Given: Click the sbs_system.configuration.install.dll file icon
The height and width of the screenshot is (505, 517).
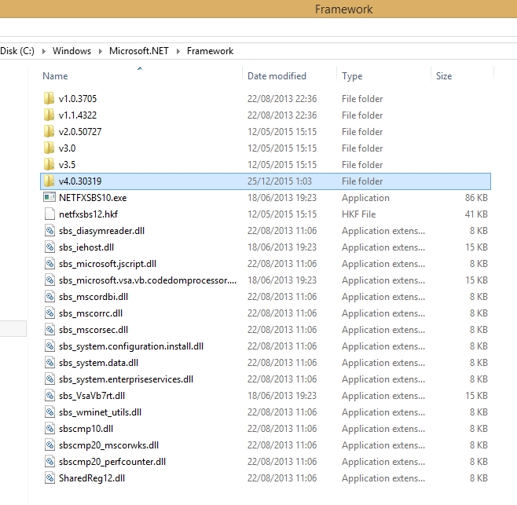Looking at the screenshot, I should (49, 346).
